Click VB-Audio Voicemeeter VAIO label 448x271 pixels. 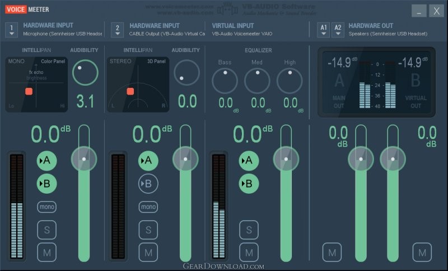tap(242, 34)
